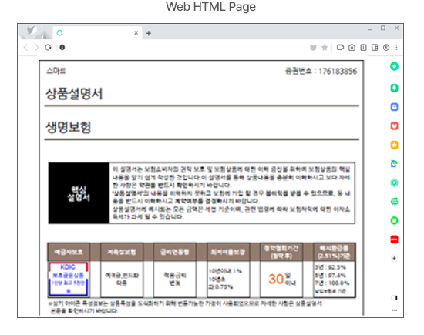Click the Whale shield icon in address bar
The image size is (424, 335).
tap(313, 48)
